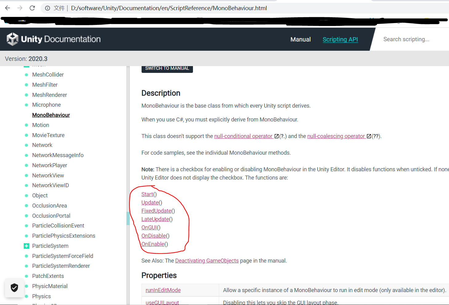Expand the ParticleSystem tree node
This screenshot has height=305, width=449.
pyautogui.click(x=26, y=246)
